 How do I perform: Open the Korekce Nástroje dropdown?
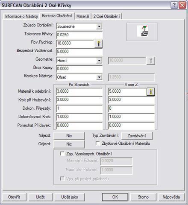click(99, 77)
